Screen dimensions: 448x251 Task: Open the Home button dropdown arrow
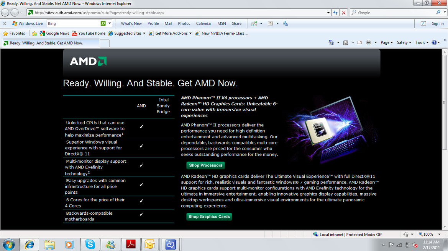point(338,42)
